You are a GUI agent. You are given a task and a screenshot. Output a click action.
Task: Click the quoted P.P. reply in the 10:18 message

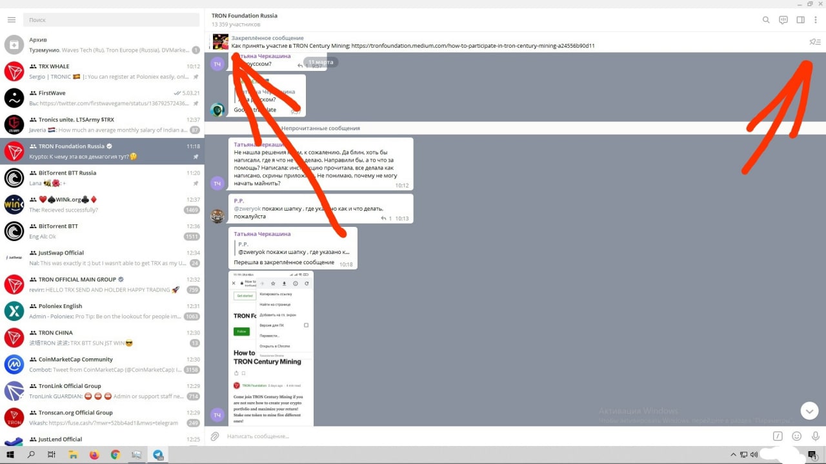pos(294,248)
